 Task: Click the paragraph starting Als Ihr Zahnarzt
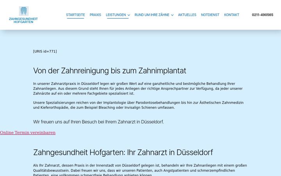point(140,170)
